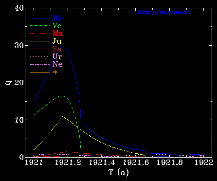Click the y-axis tick label 0
Image resolution: width=217 pixels, height=181 pixels.
[21, 157]
